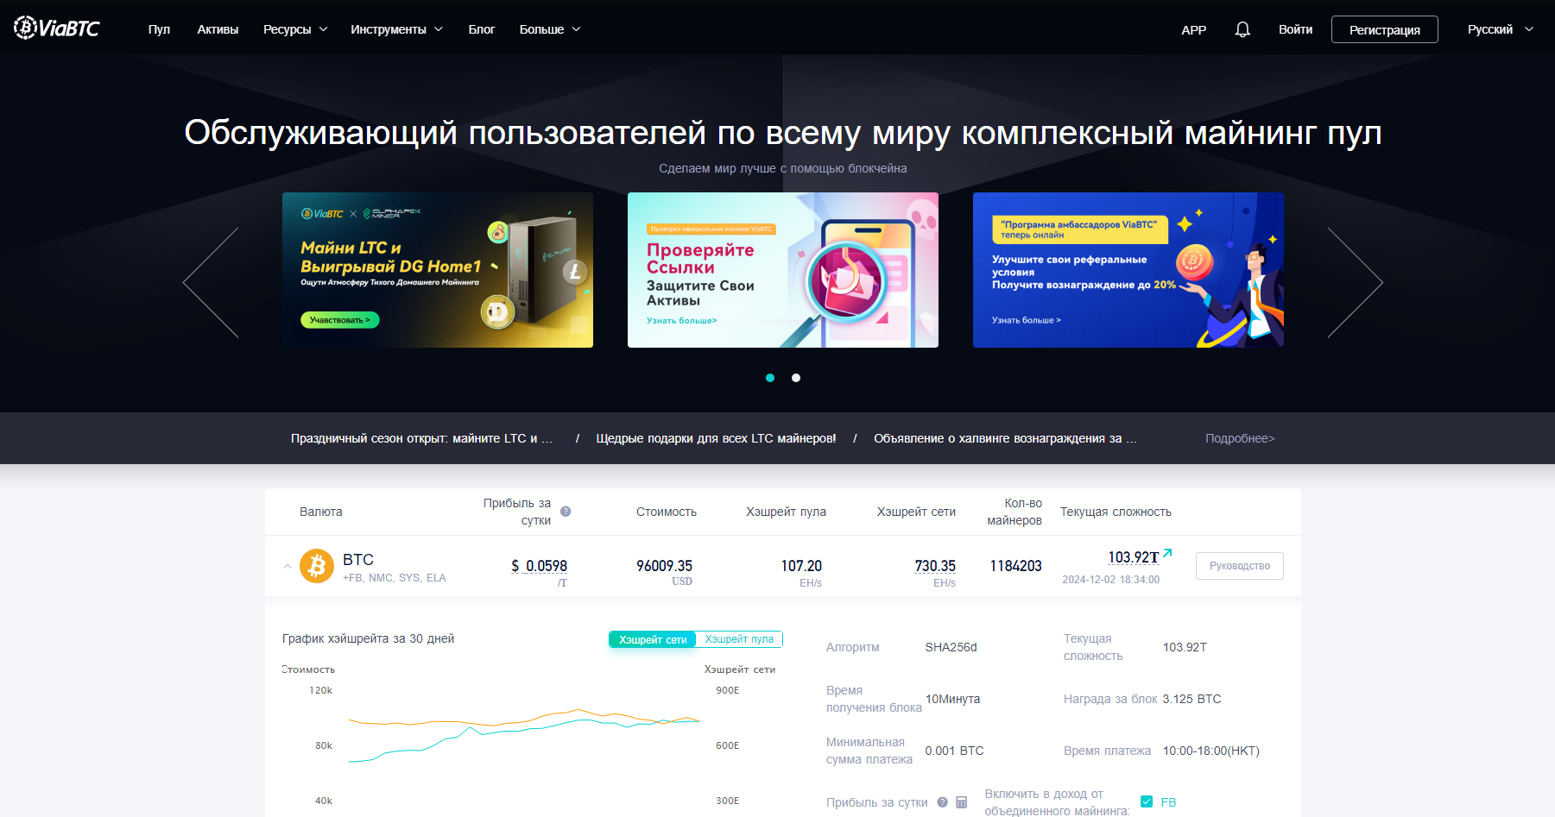Click the 730.35 network hashrate value

click(x=935, y=566)
